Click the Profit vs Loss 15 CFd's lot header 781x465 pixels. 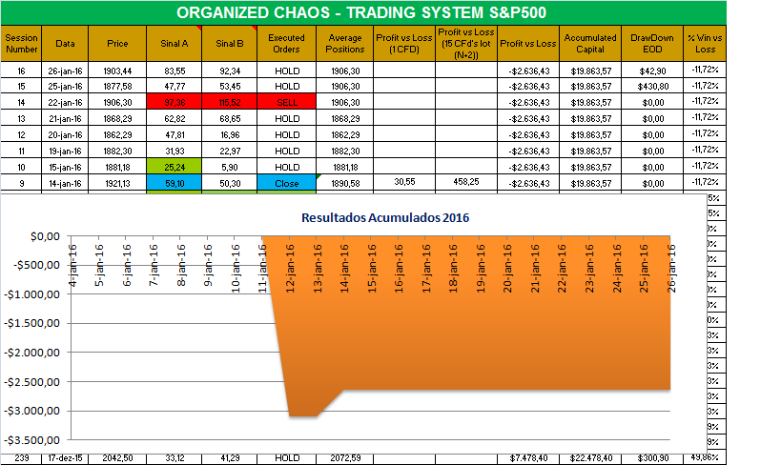[466, 44]
